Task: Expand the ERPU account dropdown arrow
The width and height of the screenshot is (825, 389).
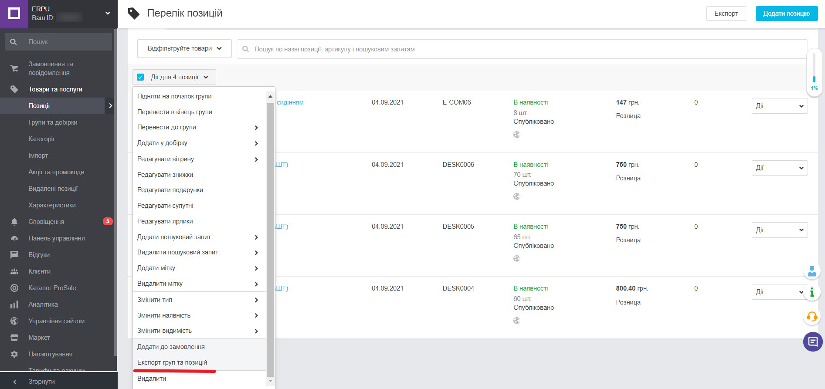Action: [108, 14]
